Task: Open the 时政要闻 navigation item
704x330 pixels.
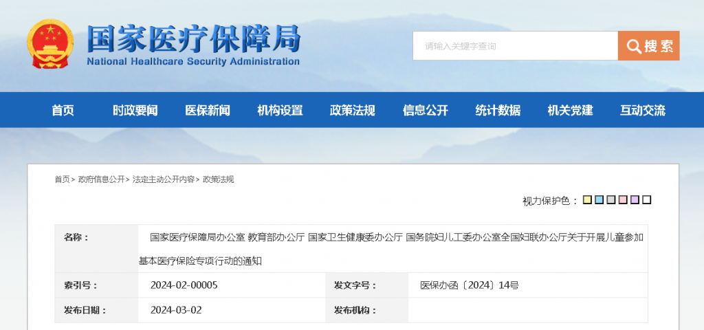Action: tap(135, 110)
